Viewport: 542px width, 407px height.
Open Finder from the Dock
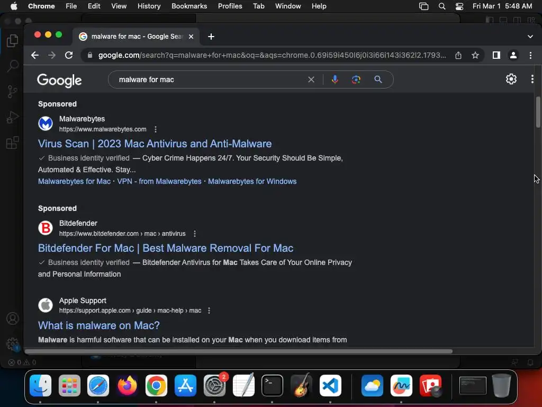(40, 385)
